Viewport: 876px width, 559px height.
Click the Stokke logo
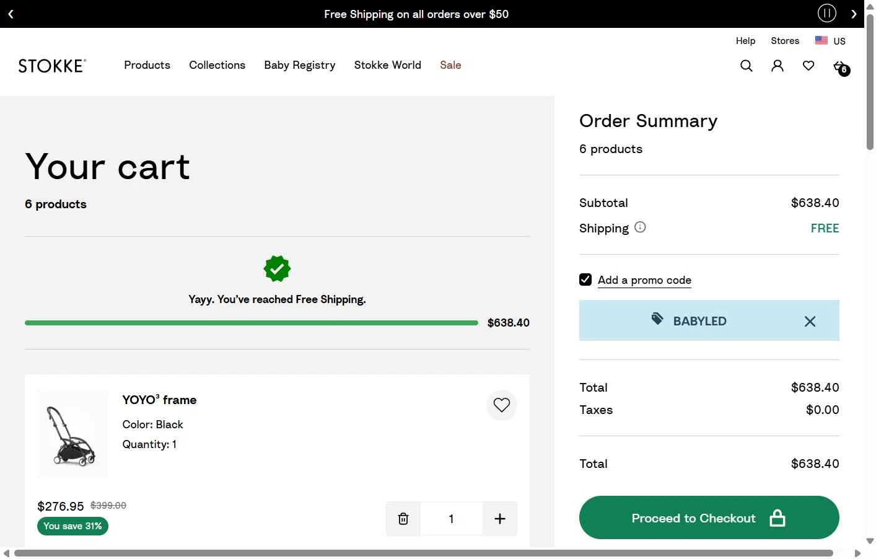pos(53,66)
